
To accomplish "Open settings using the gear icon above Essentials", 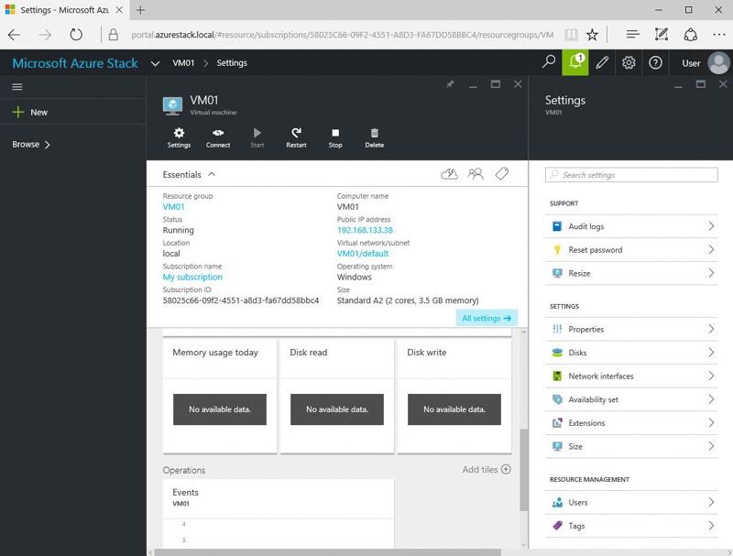I will [178, 138].
